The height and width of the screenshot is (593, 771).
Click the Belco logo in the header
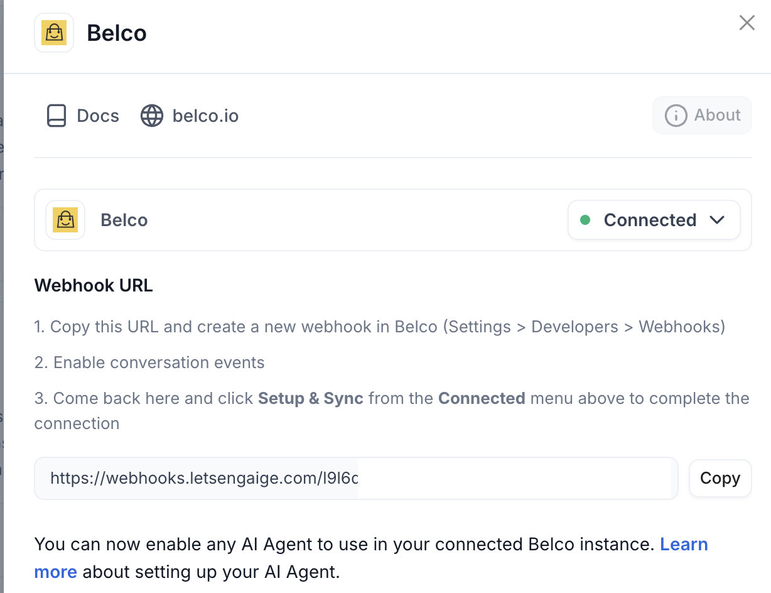54,33
